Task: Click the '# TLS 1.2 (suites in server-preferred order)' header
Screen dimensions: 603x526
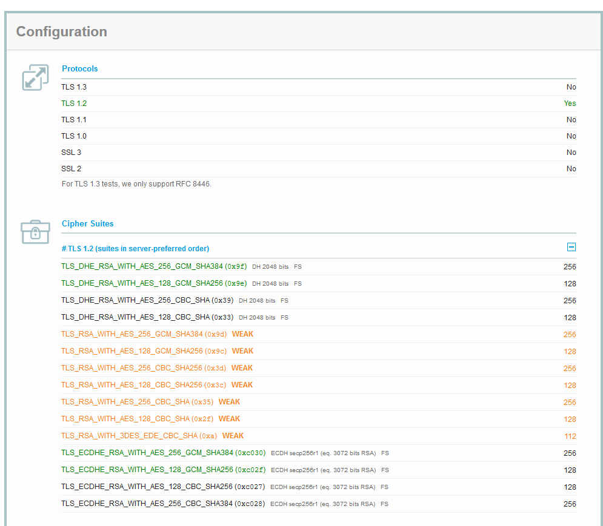Action: pyautogui.click(x=135, y=249)
